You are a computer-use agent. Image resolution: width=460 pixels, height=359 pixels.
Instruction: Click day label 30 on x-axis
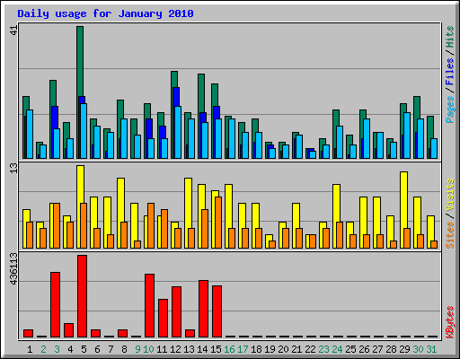point(418,349)
